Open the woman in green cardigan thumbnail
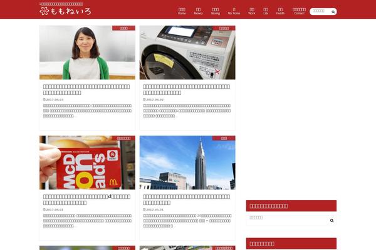376x250 pixels. (87, 52)
